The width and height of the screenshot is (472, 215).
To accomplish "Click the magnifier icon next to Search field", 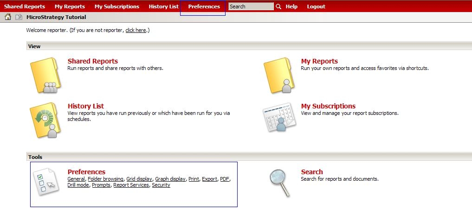I will (278, 6).
